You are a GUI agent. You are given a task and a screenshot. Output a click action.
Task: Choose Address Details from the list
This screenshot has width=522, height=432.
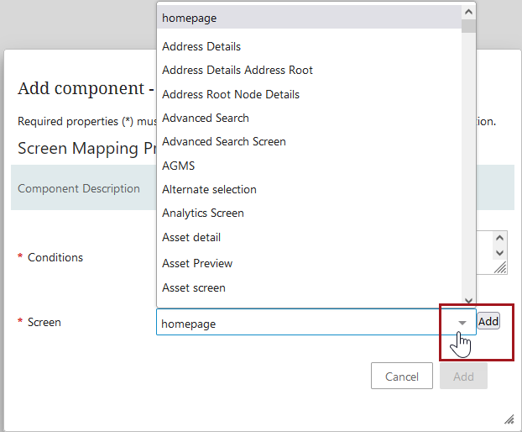pyautogui.click(x=201, y=46)
